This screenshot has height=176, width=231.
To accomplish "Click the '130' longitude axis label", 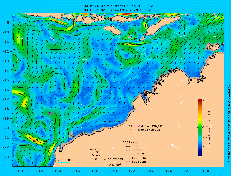I will (206, 171).
